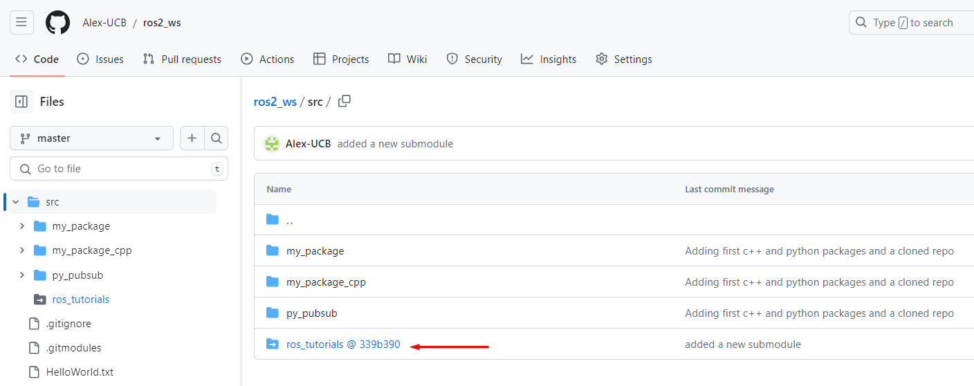
Task: Open py_pubsub row's last commit message
Action: pos(820,313)
